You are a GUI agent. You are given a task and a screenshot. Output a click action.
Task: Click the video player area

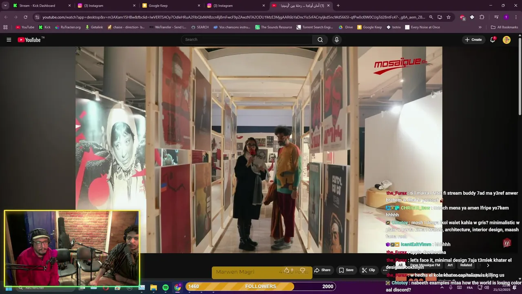click(259, 150)
